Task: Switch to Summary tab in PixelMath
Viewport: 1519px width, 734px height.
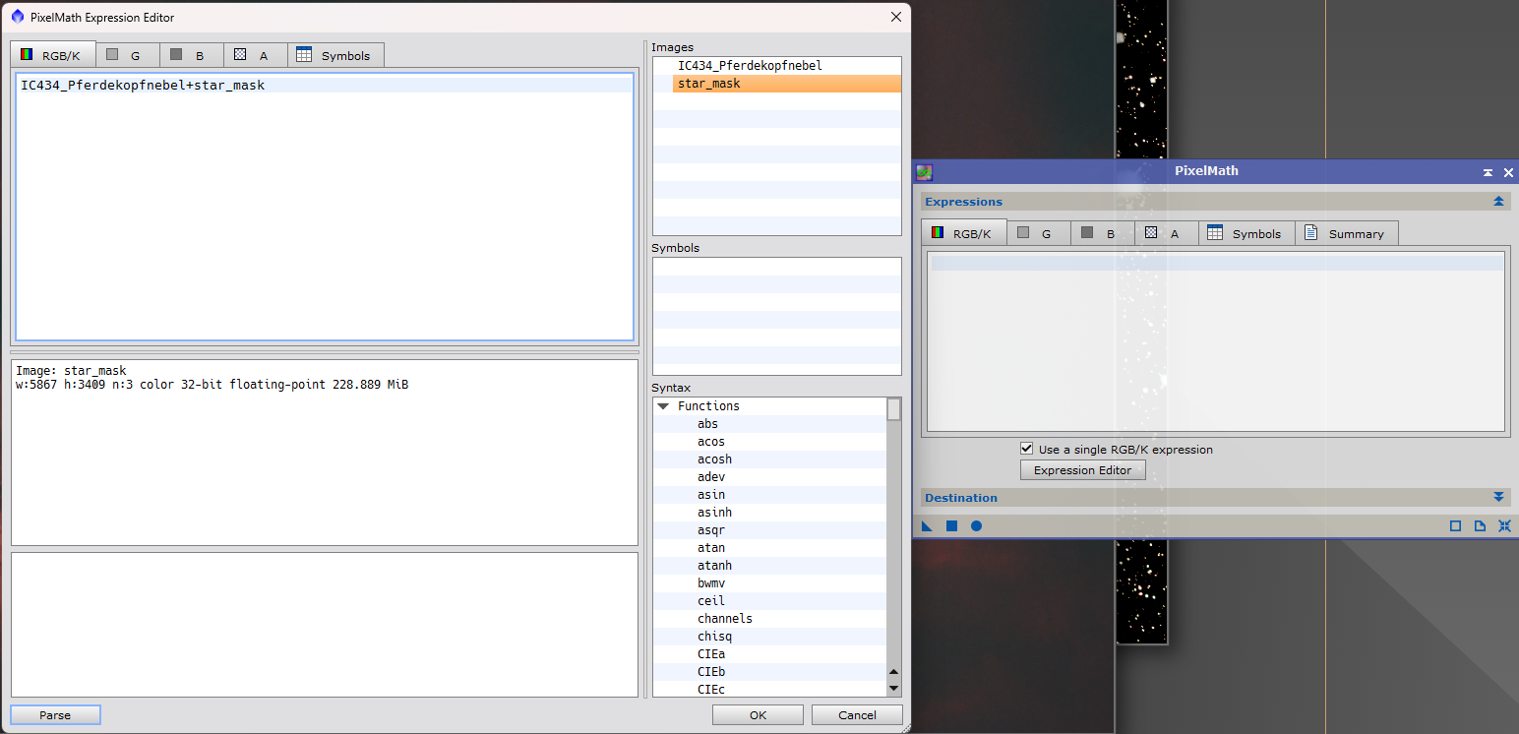Action: 1345,234
